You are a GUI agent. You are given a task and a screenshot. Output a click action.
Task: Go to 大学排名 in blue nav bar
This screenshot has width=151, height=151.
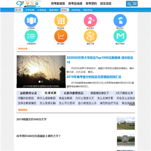point(42,10)
